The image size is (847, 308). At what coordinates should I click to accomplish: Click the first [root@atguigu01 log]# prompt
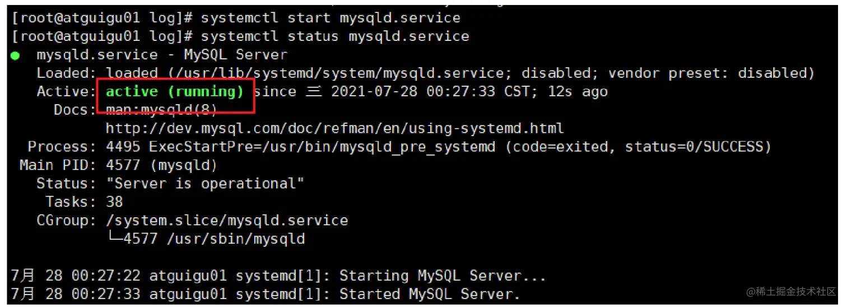point(102,18)
